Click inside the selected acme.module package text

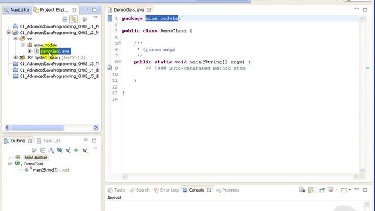(x=162, y=18)
